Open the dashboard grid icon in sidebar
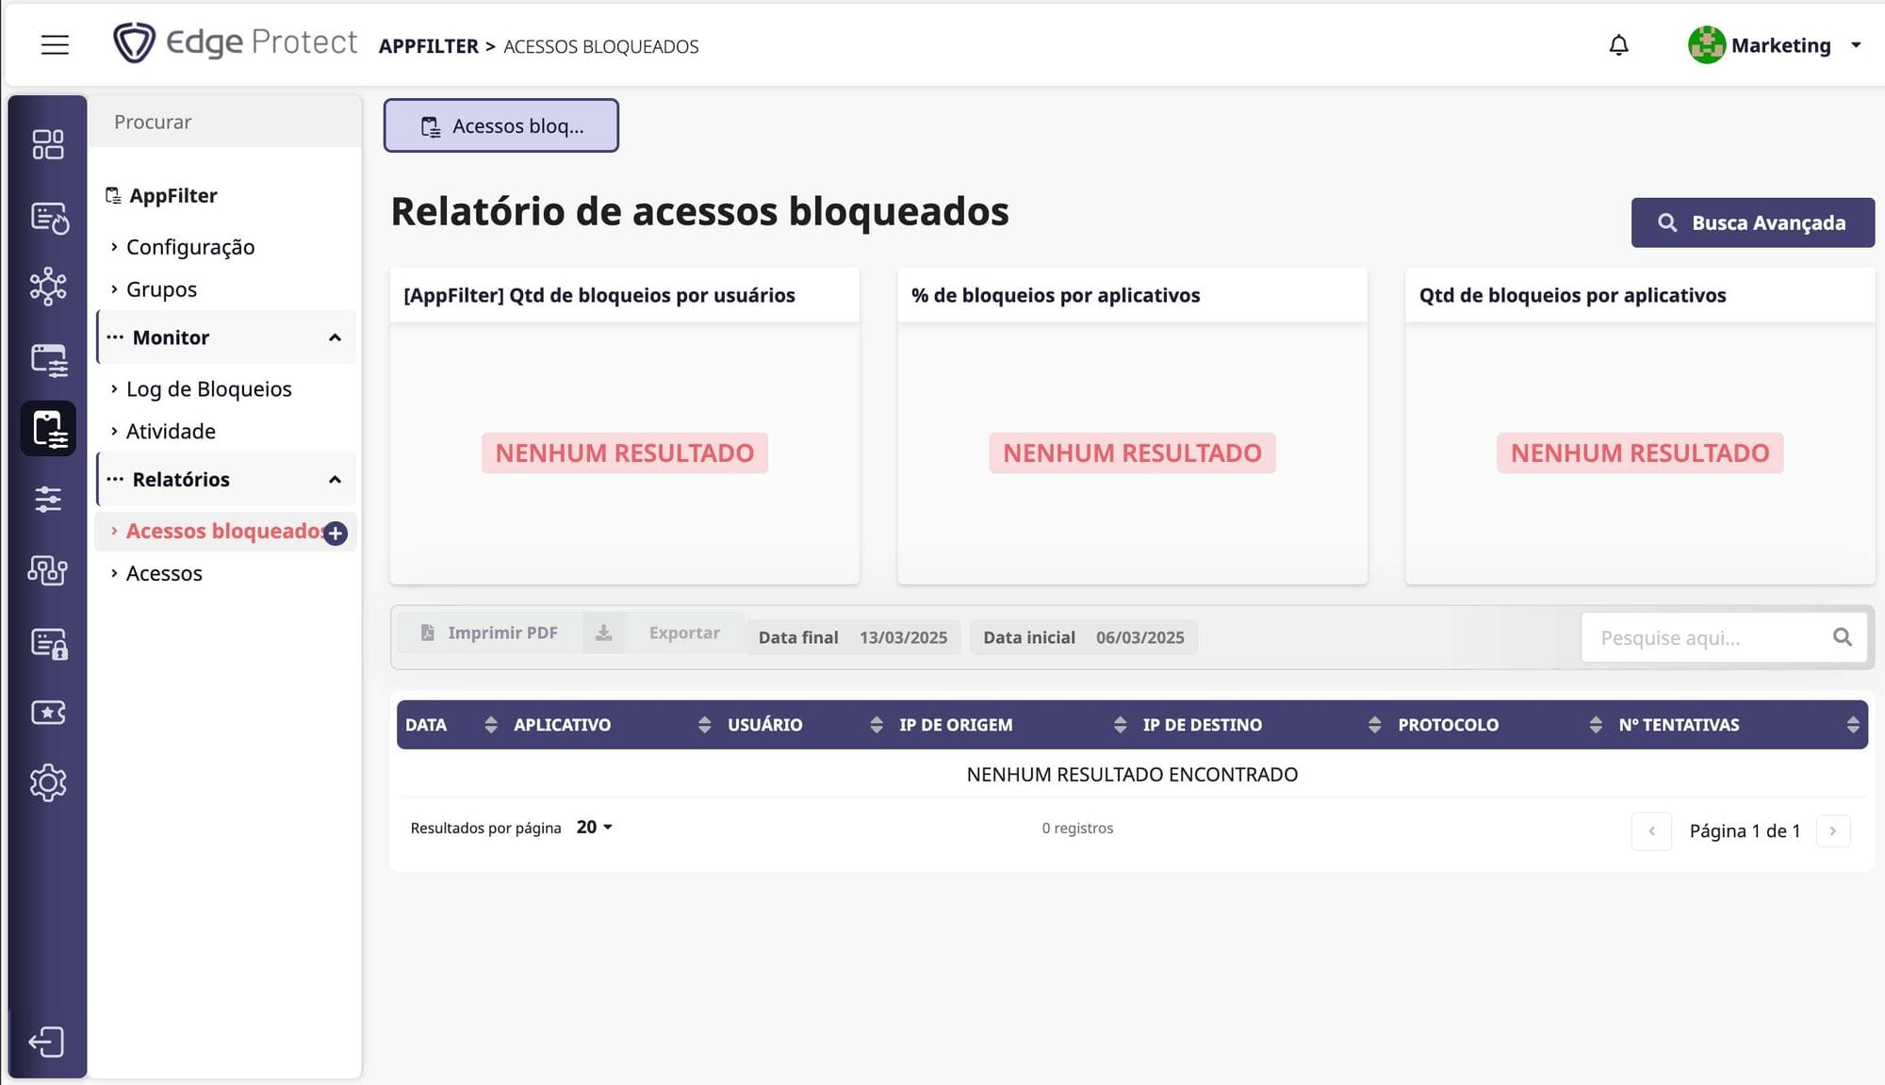The image size is (1885, 1085). [x=48, y=144]
